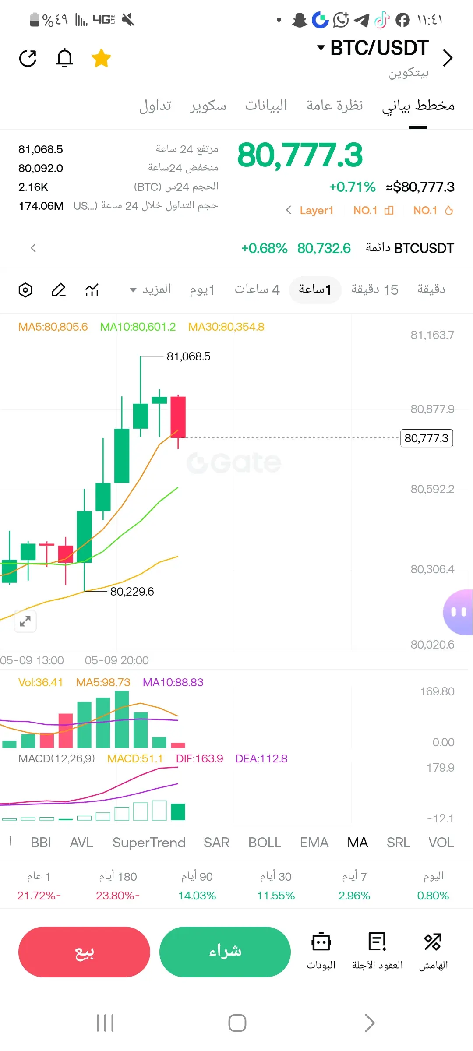Select the 4 ساعات timeframe
This screenshot has width=473, height=1051.
pyautogui.click(x=257, y=289)
